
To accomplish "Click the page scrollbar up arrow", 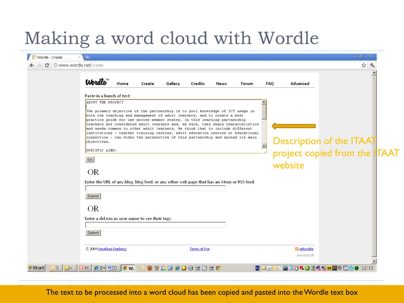I will click(x=374, y=73).
